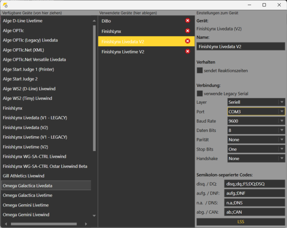
Task: Select FinishLynx Livetime V2 used device
Action: pyautogui.click(x=146, y=52)
